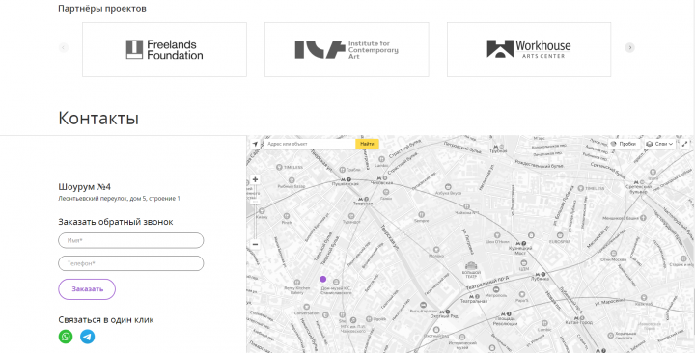Click the Пушкинская metro station icon

[x=346, y=179]
